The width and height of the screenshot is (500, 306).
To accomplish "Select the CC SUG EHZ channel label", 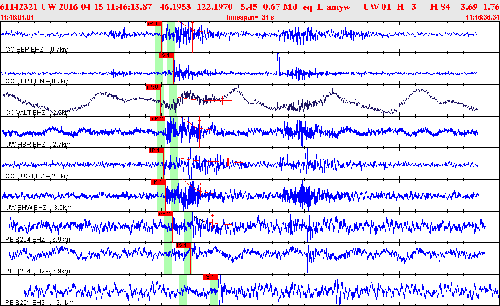I will (x=38, y=176).
